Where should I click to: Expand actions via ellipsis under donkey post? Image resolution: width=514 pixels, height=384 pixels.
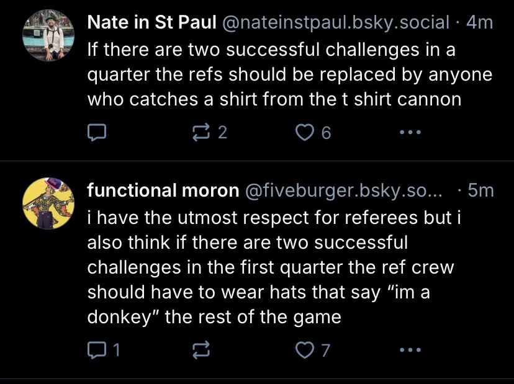click(x=410, y=349)
